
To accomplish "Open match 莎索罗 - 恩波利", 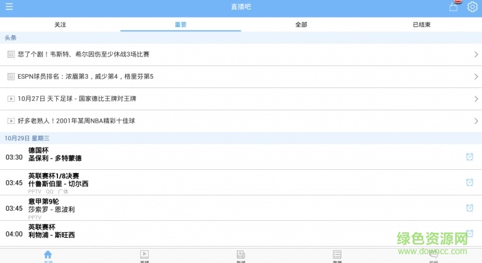I will (x=241, y=208).
